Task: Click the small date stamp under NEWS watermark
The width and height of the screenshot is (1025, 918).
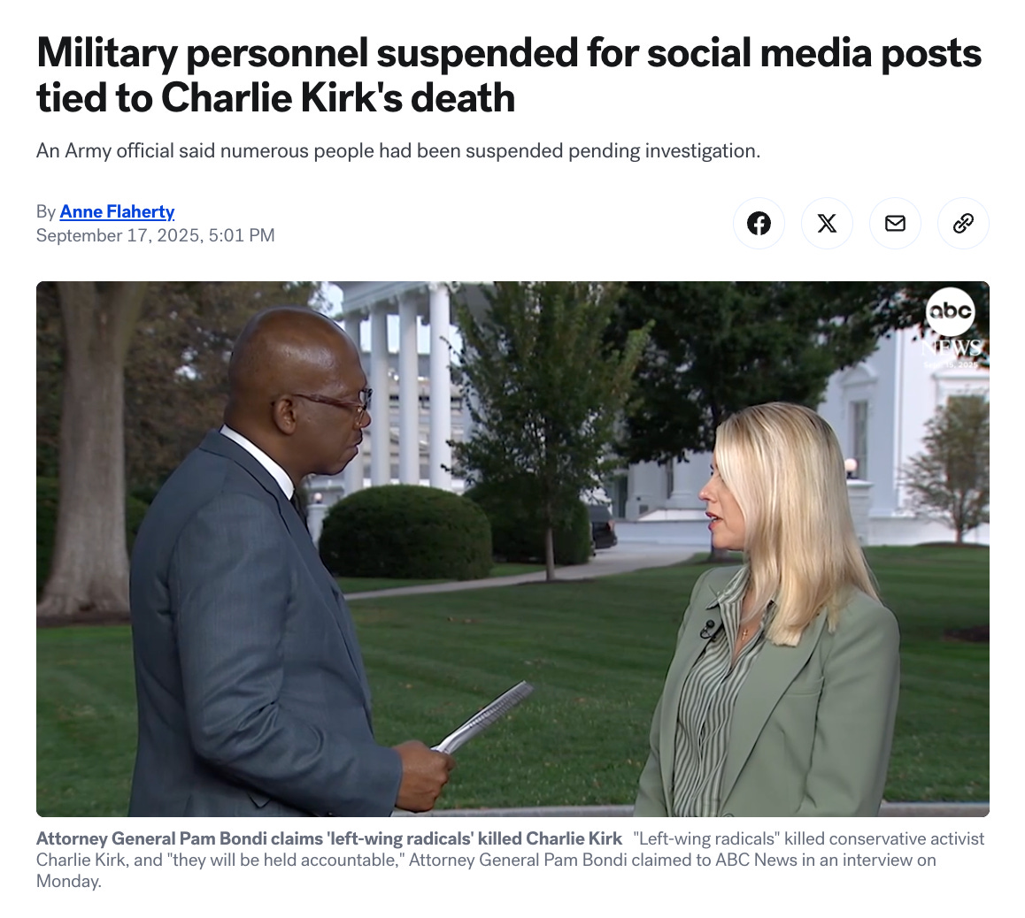Action: pos(952,364)
